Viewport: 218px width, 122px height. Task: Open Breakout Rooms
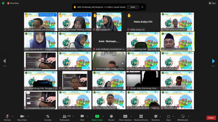click(x=141, y=117)
